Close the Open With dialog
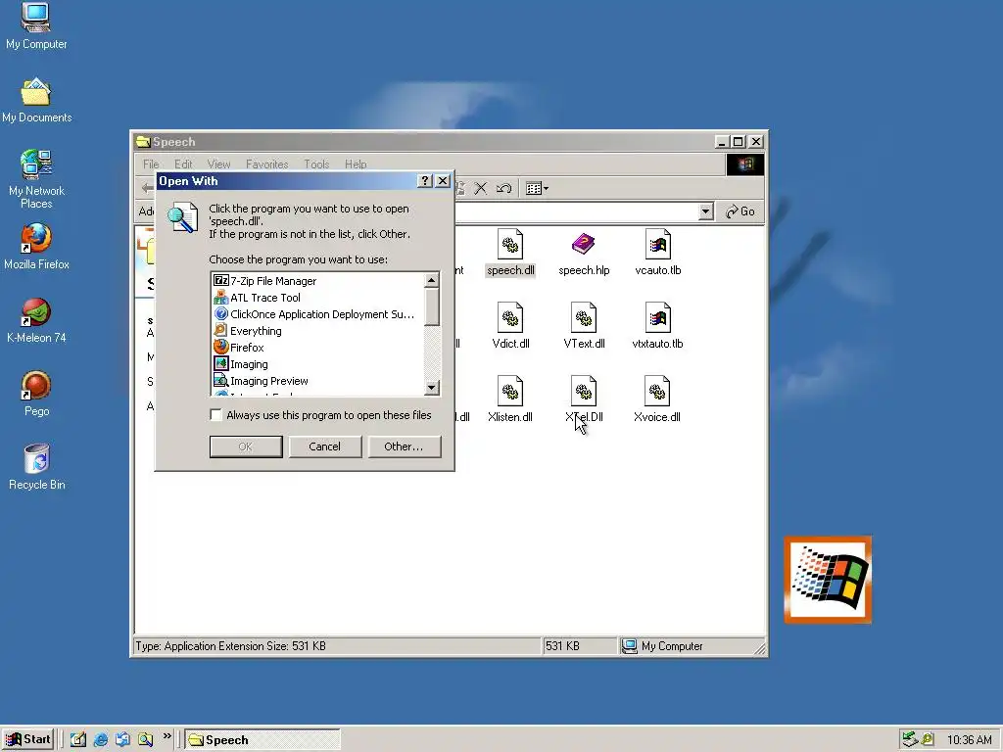Viewport: 1003px width, 752px height. [443, 181]
